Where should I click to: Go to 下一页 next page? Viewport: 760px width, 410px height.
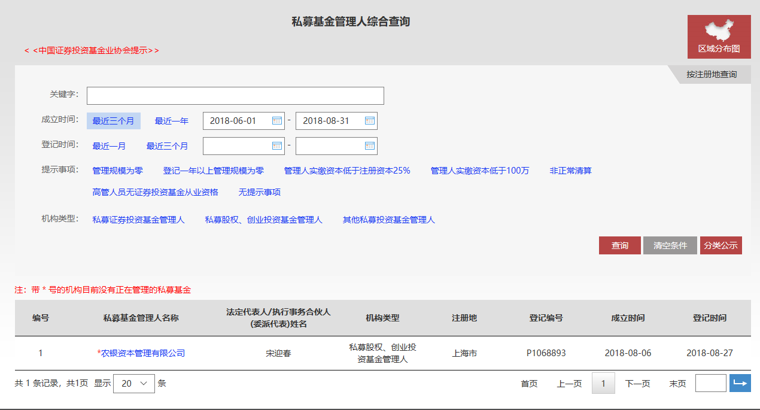(637, 384)
